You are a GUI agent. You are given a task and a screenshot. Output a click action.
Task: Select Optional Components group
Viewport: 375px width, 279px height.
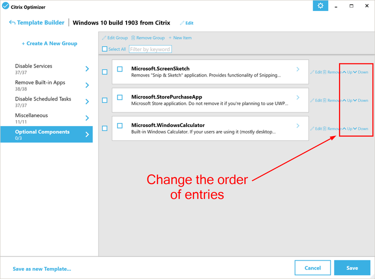[46, 134]
